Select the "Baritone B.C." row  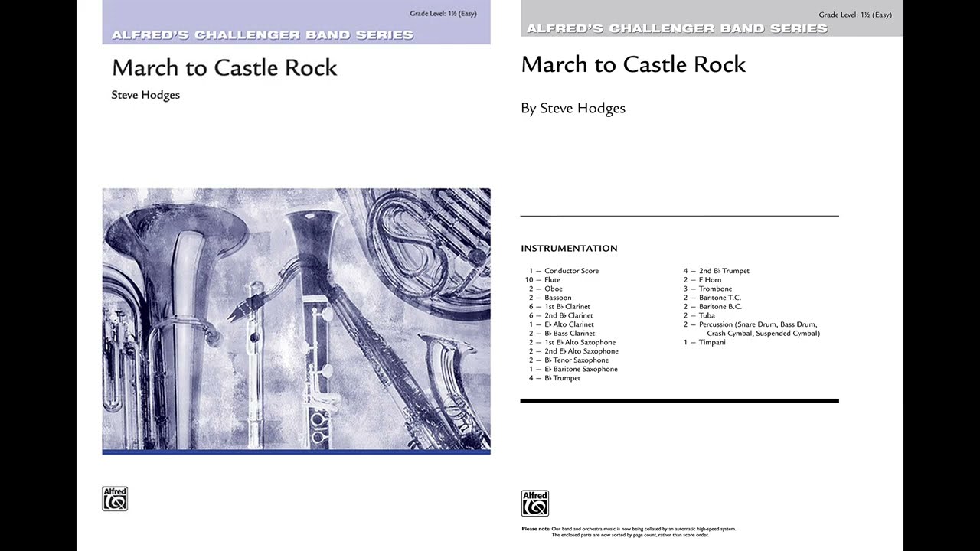712,307
